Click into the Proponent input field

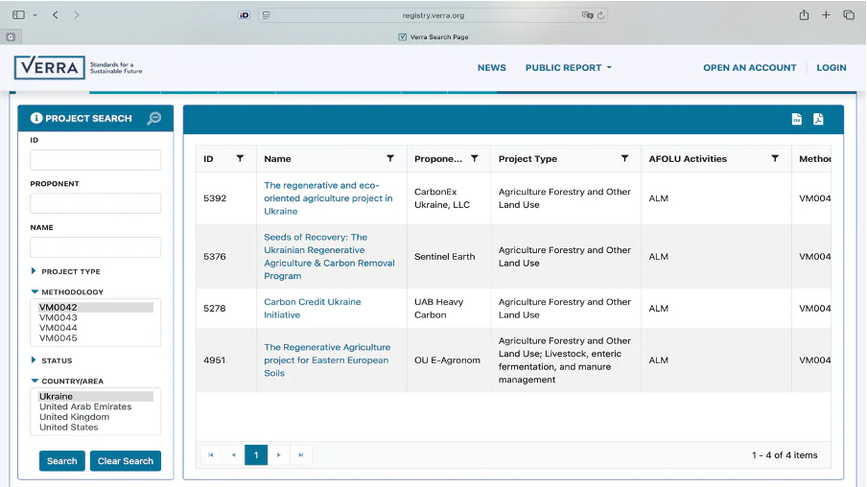coord(95,203)
